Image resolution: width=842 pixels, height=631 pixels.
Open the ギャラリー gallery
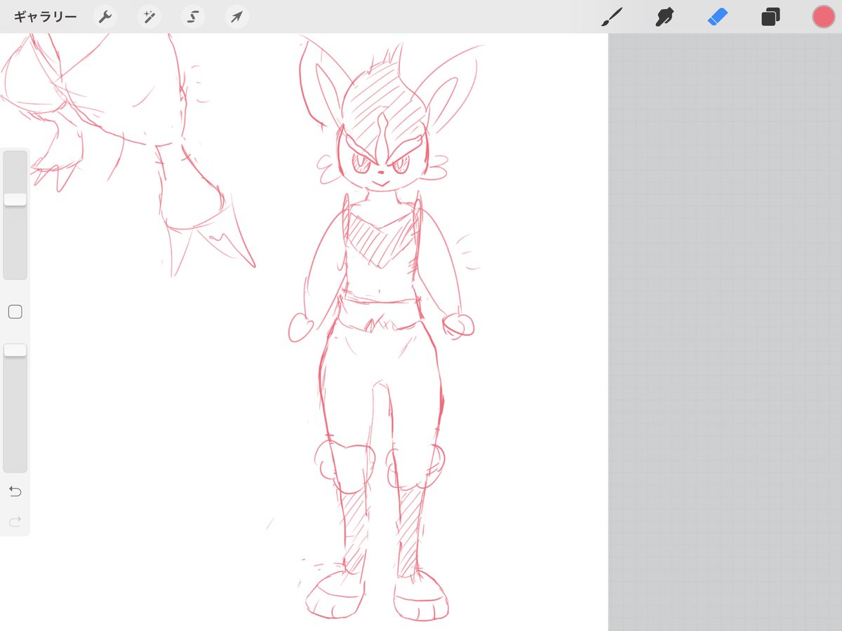(x=45, y=17)
